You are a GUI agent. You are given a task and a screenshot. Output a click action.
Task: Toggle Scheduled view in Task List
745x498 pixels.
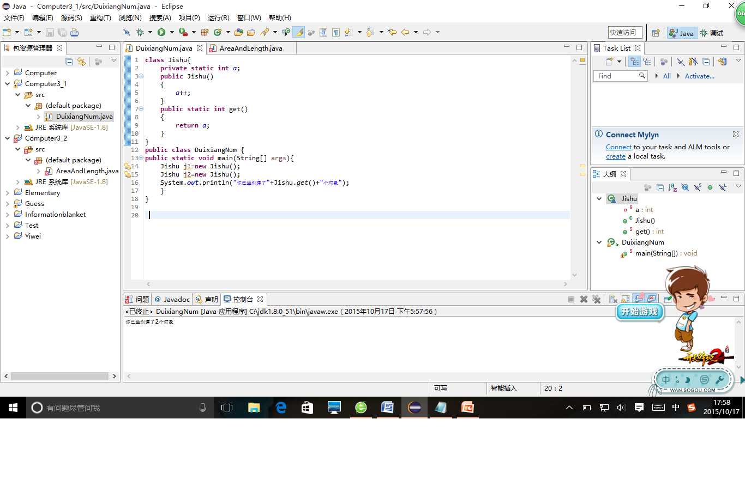647,62
